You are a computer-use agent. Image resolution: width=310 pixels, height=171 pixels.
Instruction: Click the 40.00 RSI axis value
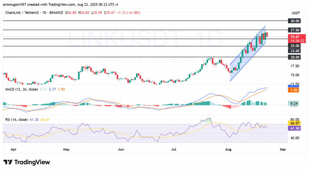click(295, 138)
